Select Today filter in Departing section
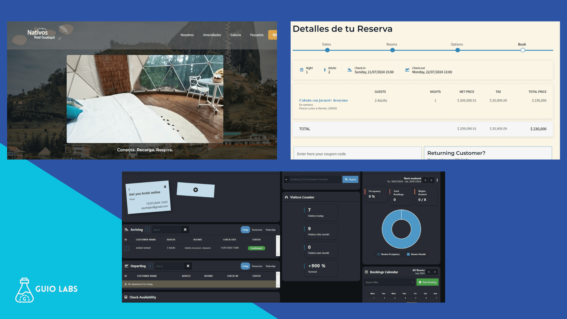This screenshot has width=567, height=319. (245, 266)
